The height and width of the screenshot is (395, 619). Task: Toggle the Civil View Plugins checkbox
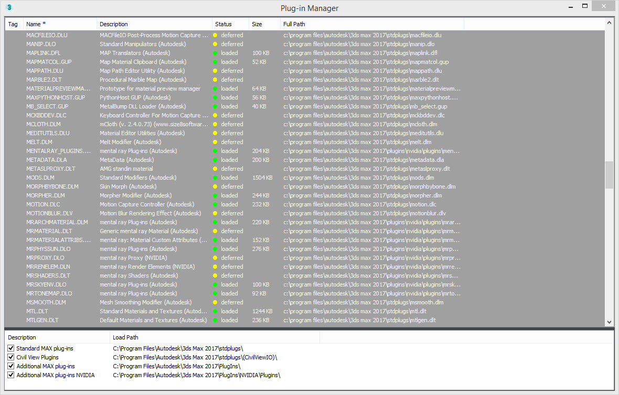[10, 357]
